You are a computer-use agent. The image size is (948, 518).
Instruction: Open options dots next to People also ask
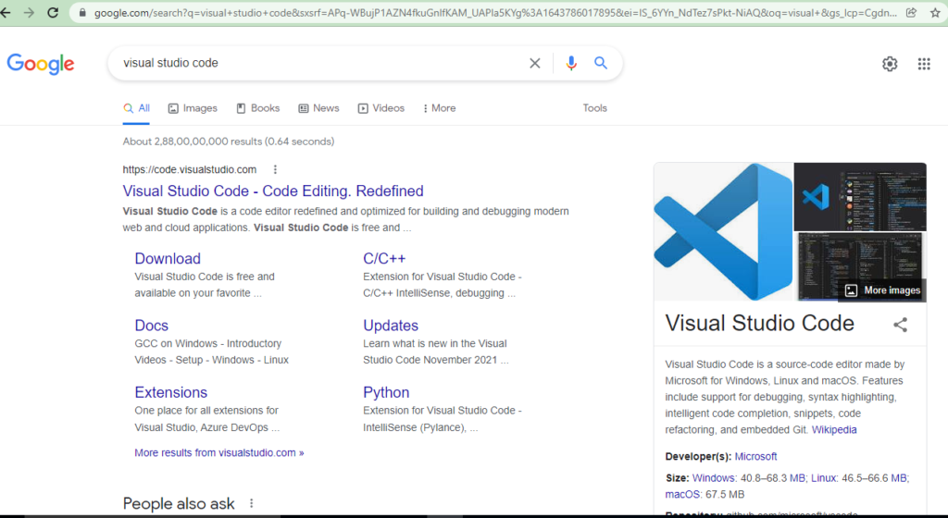point(252,503)
